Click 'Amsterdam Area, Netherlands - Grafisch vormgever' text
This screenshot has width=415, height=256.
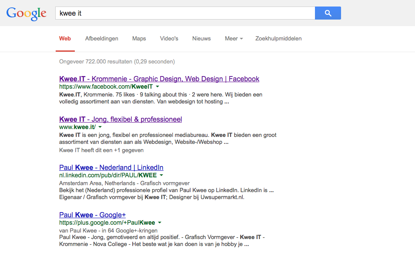click(x=124, y=183)
